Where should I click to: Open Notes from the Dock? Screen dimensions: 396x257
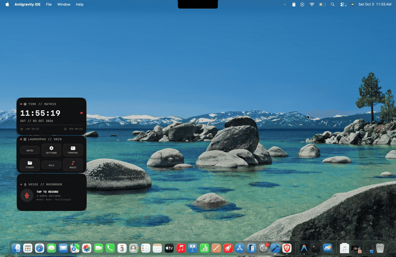tap(157, 248)
